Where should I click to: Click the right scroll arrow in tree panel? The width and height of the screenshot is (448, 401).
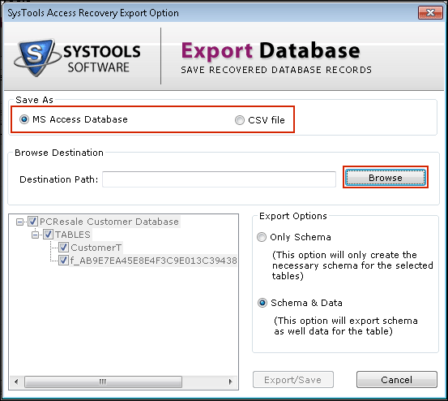pyautogui.click(x=231, y=382)
